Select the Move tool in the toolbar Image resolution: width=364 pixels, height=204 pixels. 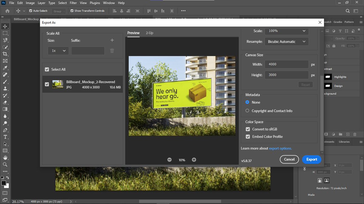[5, 27]
